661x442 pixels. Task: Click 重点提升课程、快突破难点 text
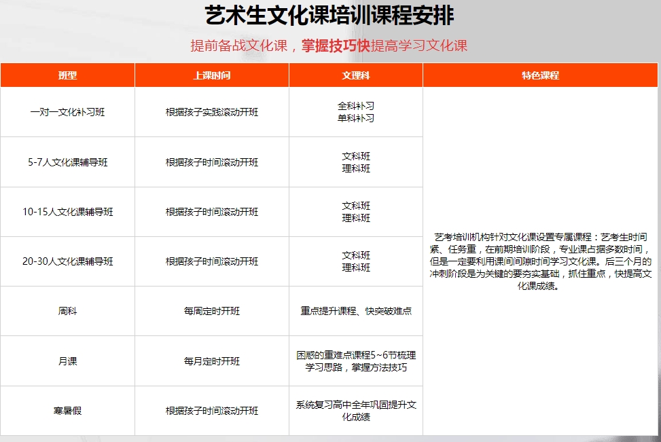[355, 311]
